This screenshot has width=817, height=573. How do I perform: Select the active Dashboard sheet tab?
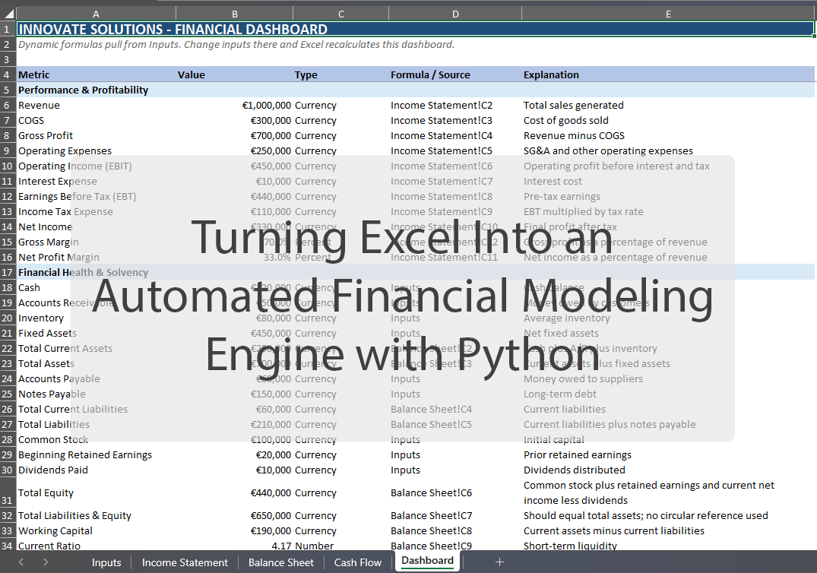click(427, 562)
